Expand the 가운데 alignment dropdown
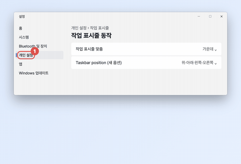 click(x=209, y=49)
